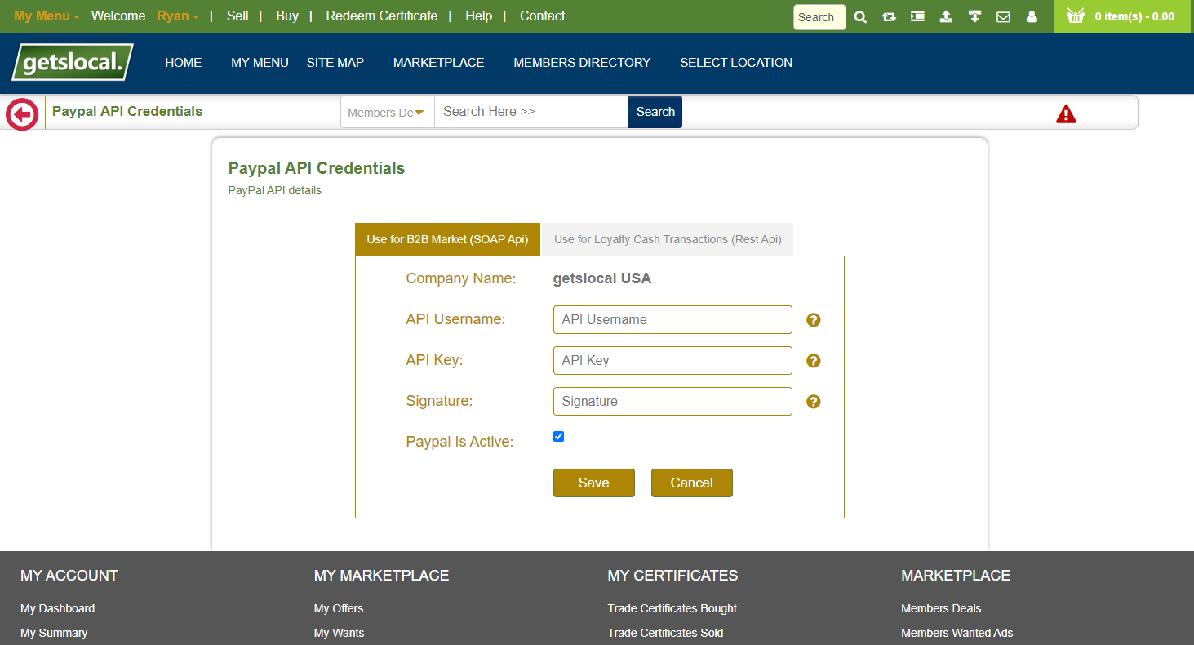The image size is (1194, 645).
Task: Click the indent list icon in top bar
Action: [x=917, y=16]
